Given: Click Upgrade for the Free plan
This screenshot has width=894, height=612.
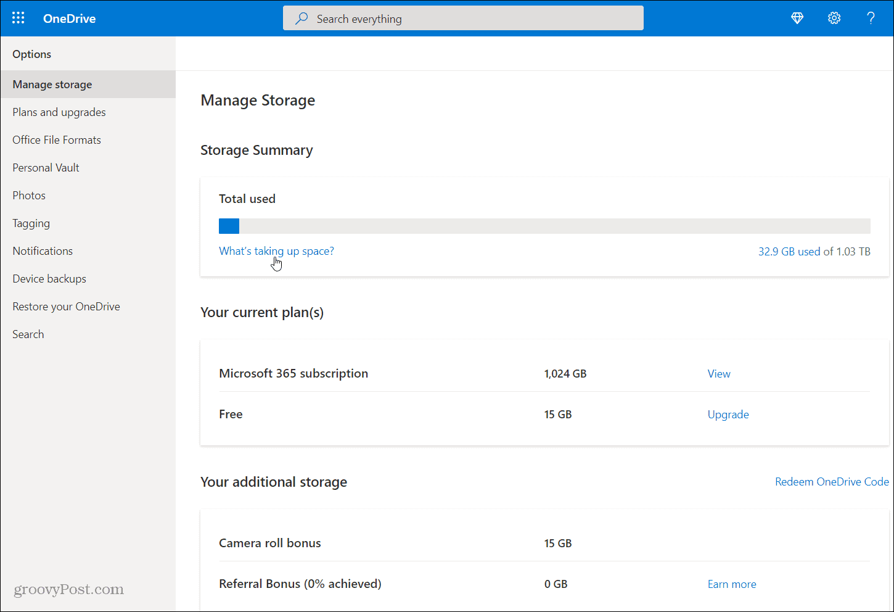Looking at the screenshot, I should coord(728,415).
